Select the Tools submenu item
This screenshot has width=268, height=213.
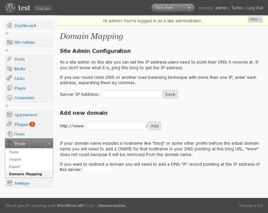[13, 152]
